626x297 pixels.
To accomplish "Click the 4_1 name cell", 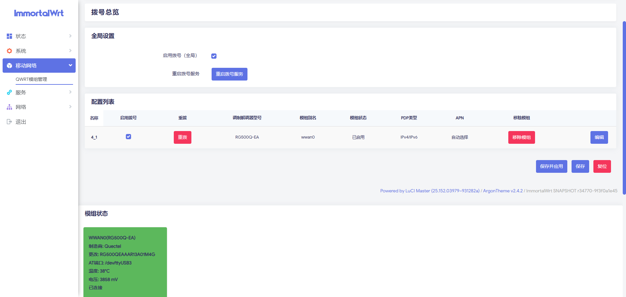I will click(94, 137).
